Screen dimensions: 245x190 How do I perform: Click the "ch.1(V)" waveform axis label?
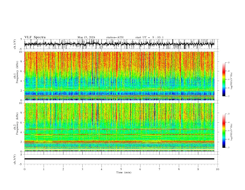[15, 44]
